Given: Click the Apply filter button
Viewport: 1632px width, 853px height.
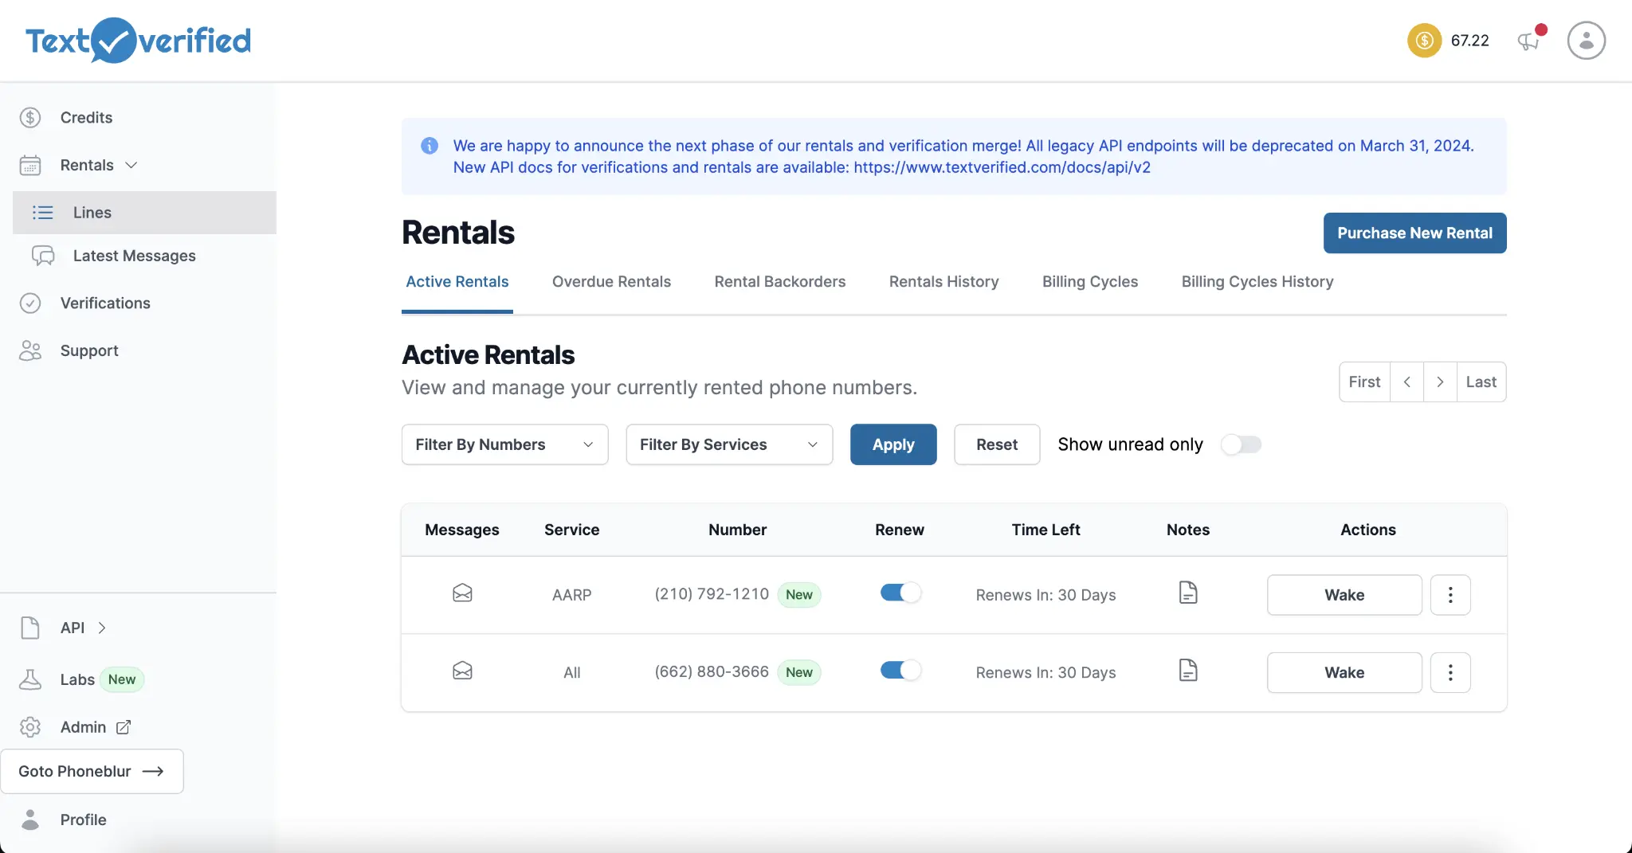Looking at the screenshot, I should click(893, 444).
